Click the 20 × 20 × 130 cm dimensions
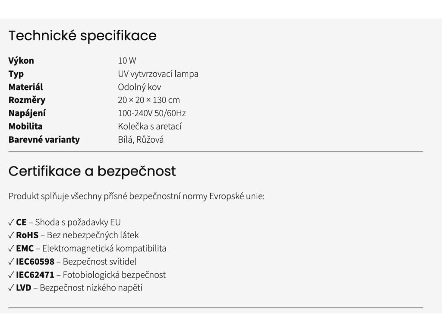Image resolution: width=442 pixels, height=332 pixels. [x=148, y=100]
